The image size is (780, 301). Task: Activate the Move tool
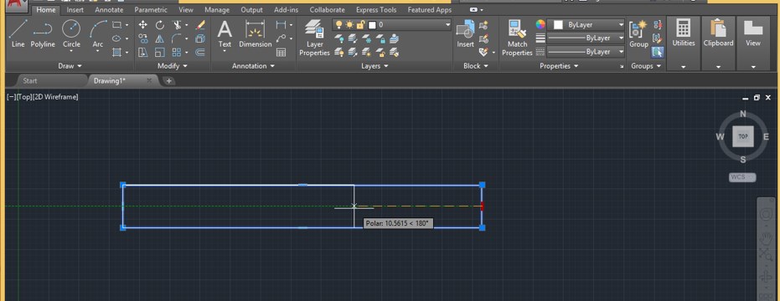click(x=142, y=25)
